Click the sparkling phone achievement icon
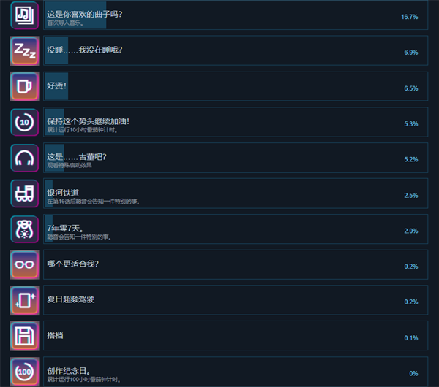The width and height of the screenshot is (439, 387). click(x=24, y=300)
